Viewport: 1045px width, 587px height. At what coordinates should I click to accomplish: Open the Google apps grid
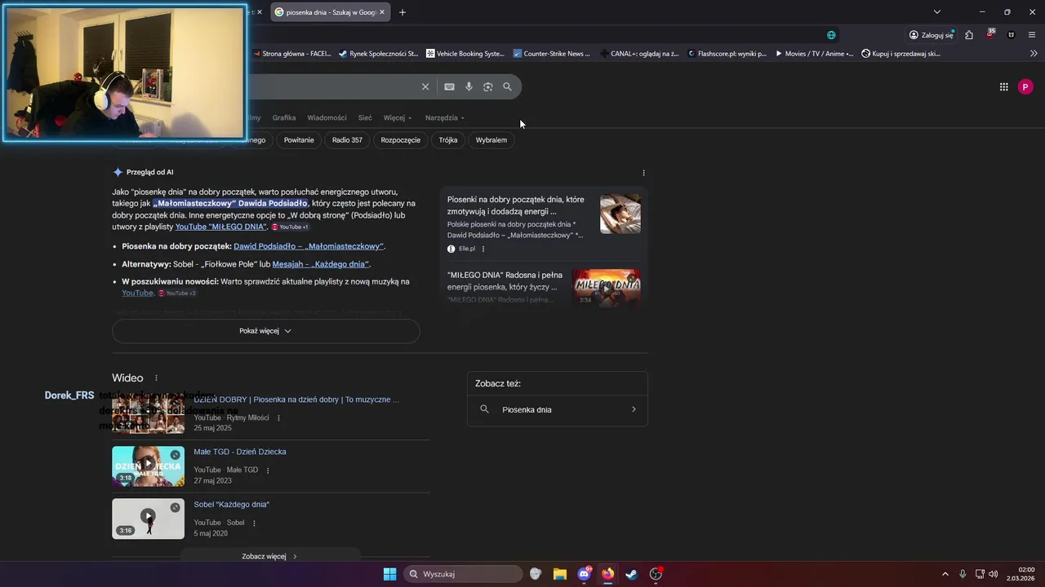tap(1004, 86)
